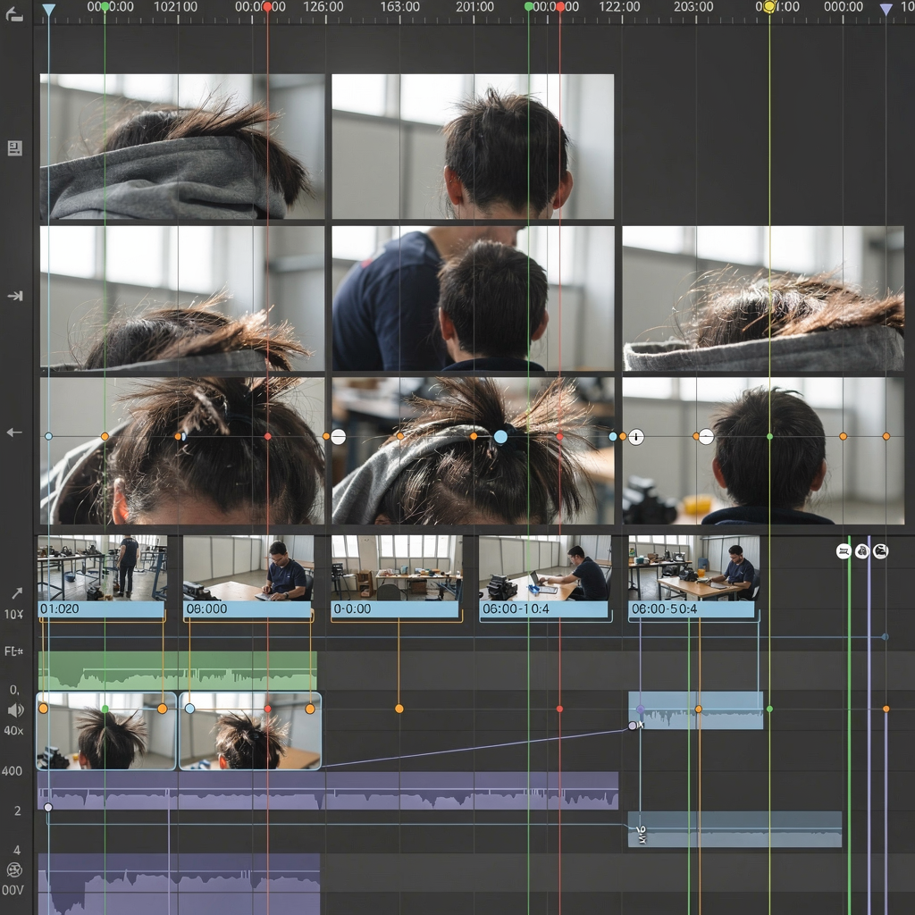The image size is (915, 915).
Task: Click the yellow playhead marker on the ruler
Action: pyautogui.click(x=769, y=7)
